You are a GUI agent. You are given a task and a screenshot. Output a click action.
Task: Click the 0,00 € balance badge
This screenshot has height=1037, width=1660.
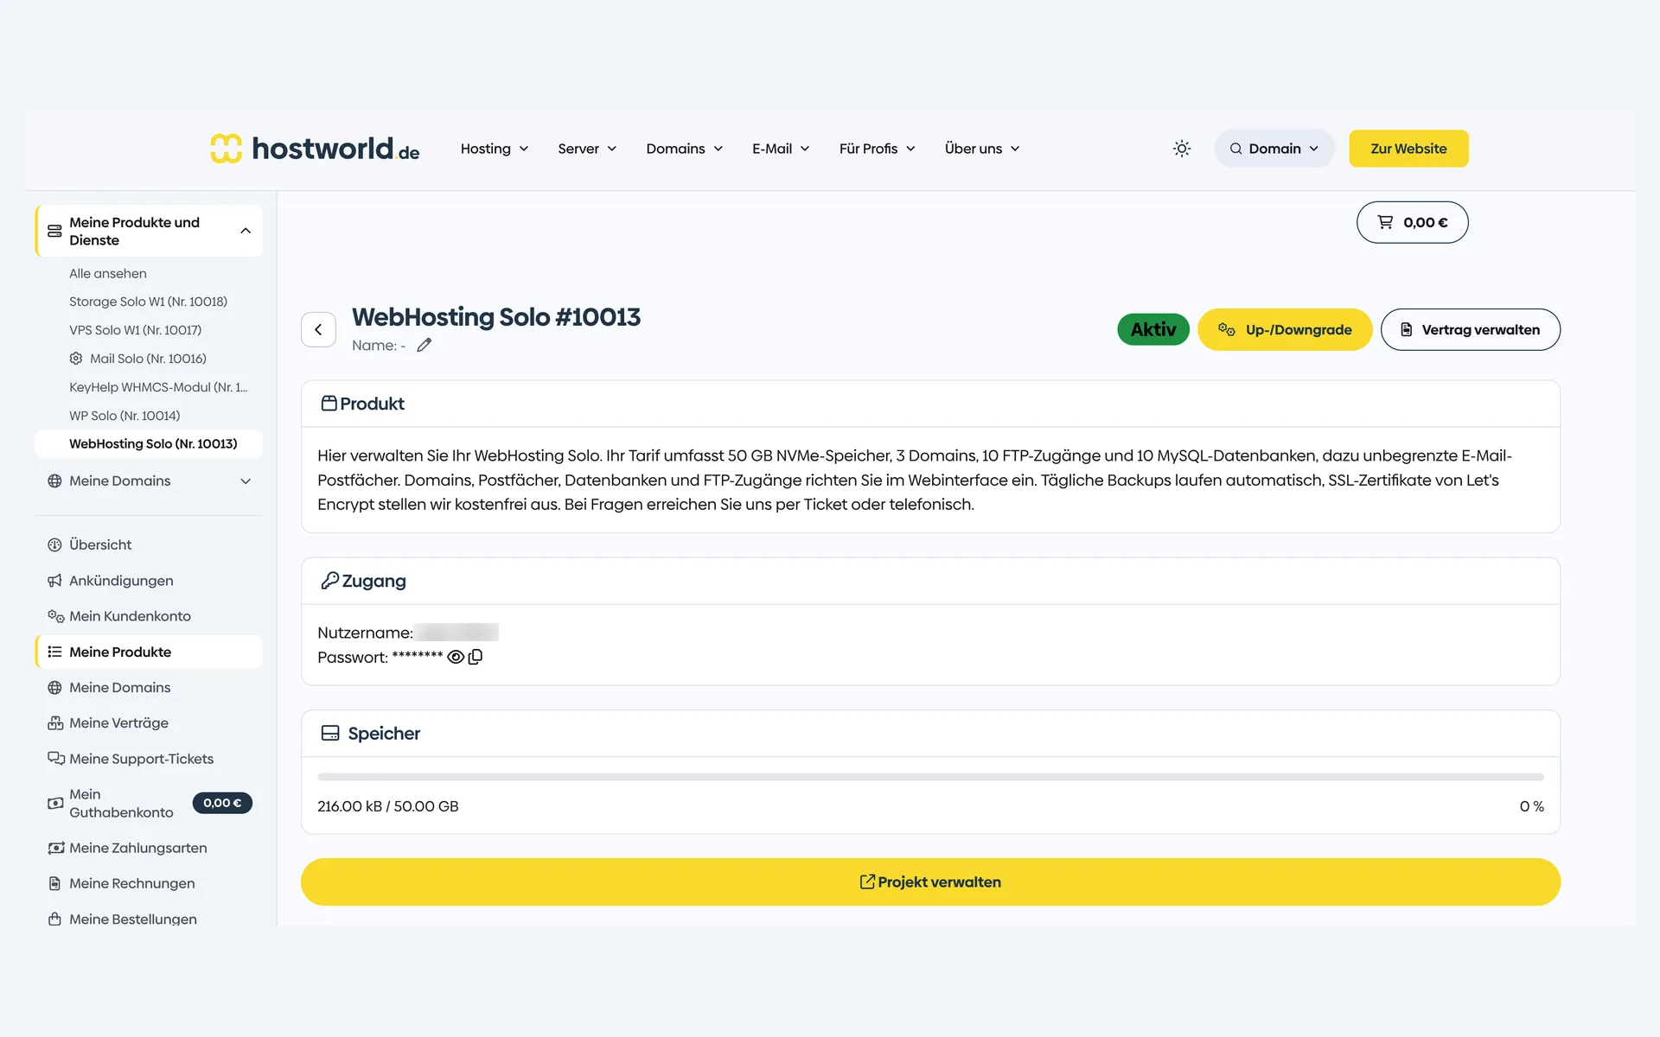coord(222,803)
